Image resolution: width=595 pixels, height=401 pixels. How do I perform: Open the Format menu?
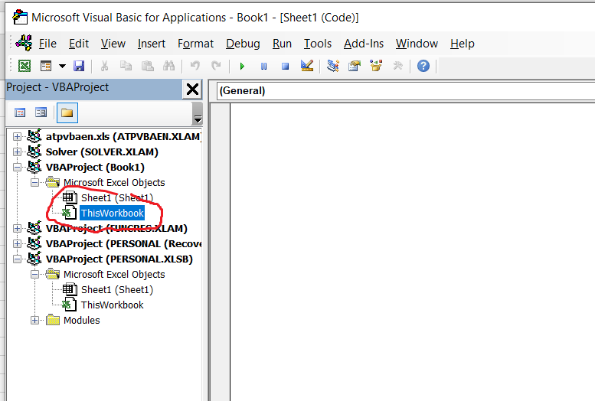(195, 44)
